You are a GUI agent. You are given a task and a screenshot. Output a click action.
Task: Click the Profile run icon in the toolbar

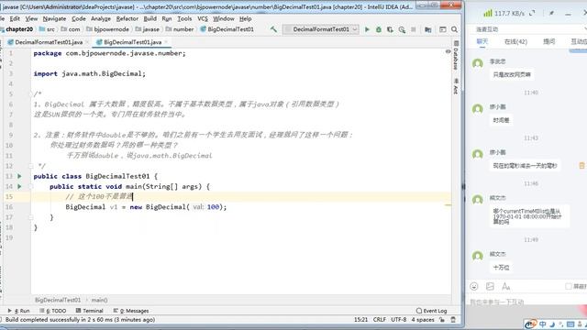click(402, 29)
